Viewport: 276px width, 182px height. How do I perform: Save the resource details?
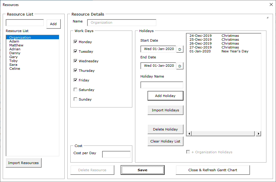[x=142, y=170]
